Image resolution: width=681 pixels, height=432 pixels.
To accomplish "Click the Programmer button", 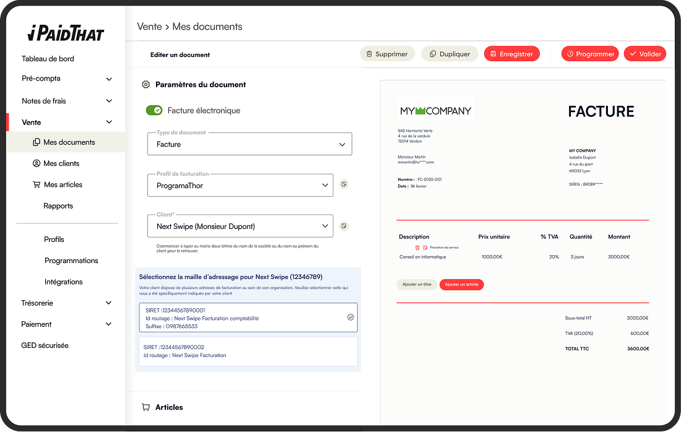I will tap(589, 54).
